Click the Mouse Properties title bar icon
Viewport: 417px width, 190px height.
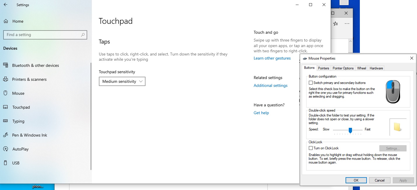[305, 58]
